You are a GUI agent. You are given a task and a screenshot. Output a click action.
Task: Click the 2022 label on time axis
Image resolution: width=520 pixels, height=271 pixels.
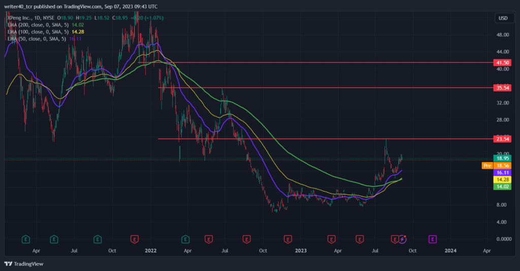click(150, 250)
